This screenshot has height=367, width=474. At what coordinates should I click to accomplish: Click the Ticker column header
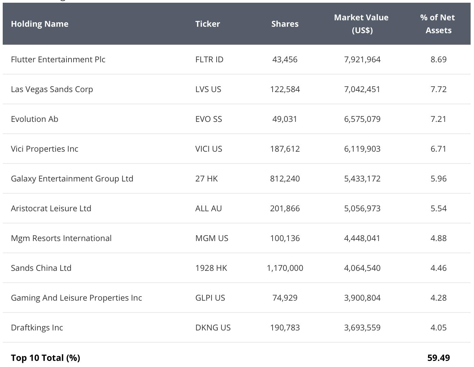pos(208,24)
